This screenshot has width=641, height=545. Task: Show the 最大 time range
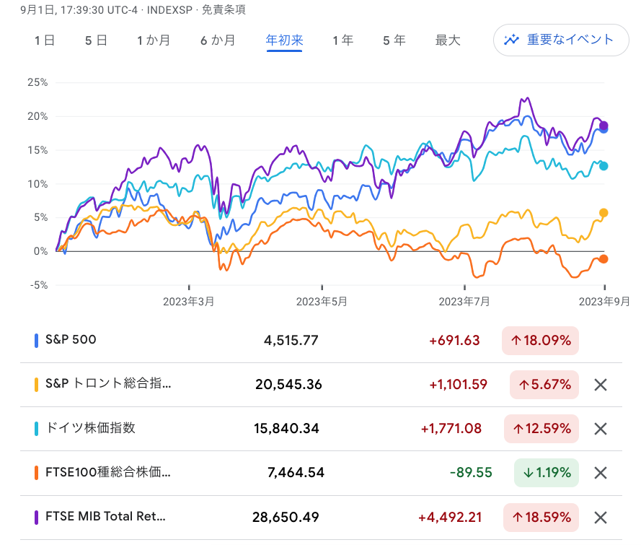[x=448, y=40]
